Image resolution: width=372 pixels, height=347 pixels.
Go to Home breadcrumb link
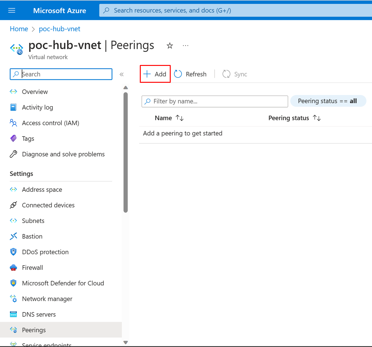[19, 29]
